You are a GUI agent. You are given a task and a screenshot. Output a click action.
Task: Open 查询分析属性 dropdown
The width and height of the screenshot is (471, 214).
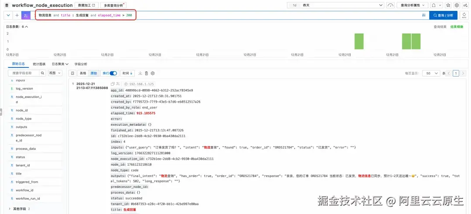(x=412, y=5)
